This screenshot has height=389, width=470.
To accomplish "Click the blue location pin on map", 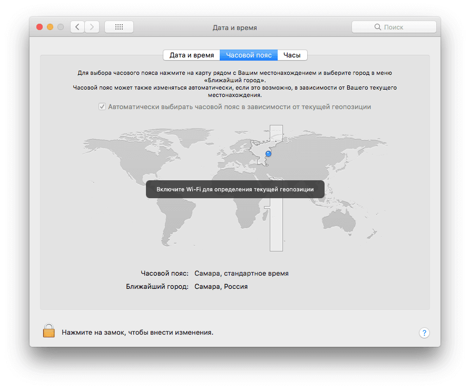I will click(268, 153).
